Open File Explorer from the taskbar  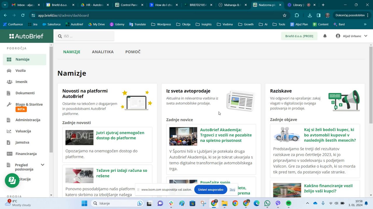click(x=224, y=203)
